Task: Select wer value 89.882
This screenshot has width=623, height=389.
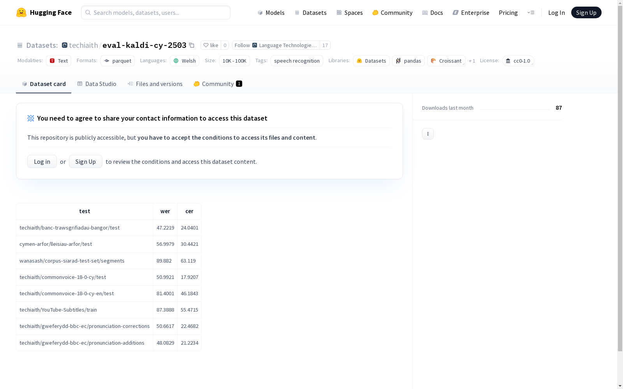Action: [165, 261]
